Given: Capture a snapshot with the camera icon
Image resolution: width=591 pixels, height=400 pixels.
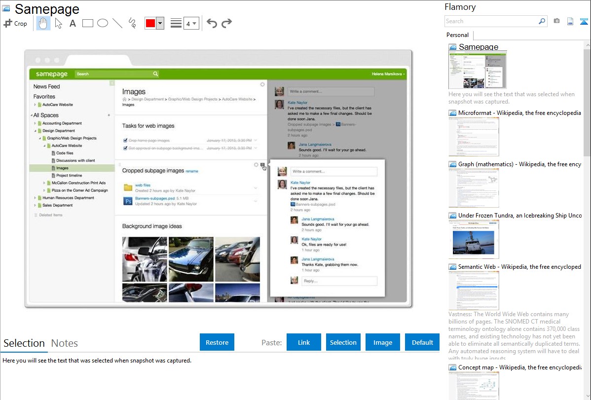Looking at the screenshot, I should (556, 21).
